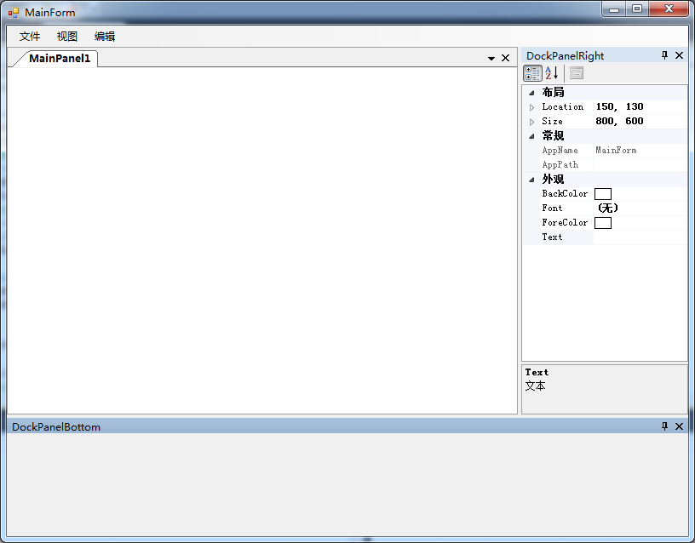This screenshot has height=543, width=695.
Task: Collapse the 布局 property category
Action: pyautogui.click(x=531, y=92)
